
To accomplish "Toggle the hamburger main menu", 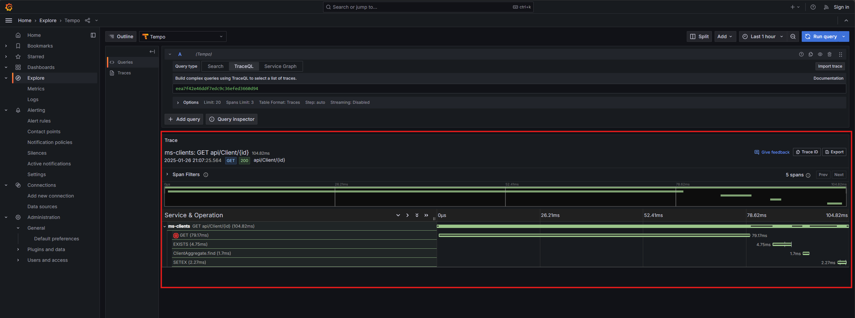I will [9, 20].
